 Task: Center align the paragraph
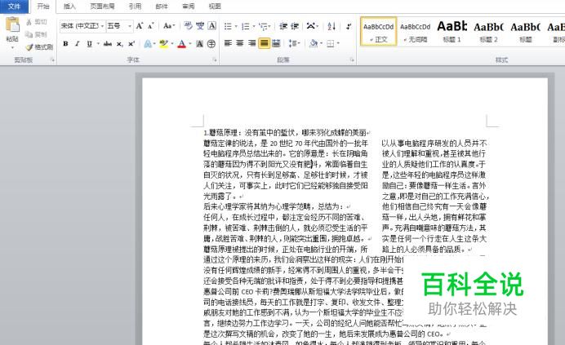coord(240,44)
